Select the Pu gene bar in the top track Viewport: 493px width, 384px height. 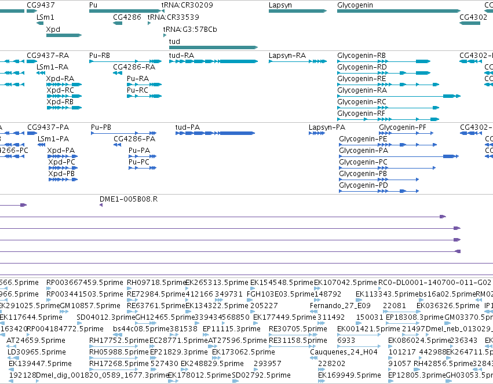pos(125,11)
